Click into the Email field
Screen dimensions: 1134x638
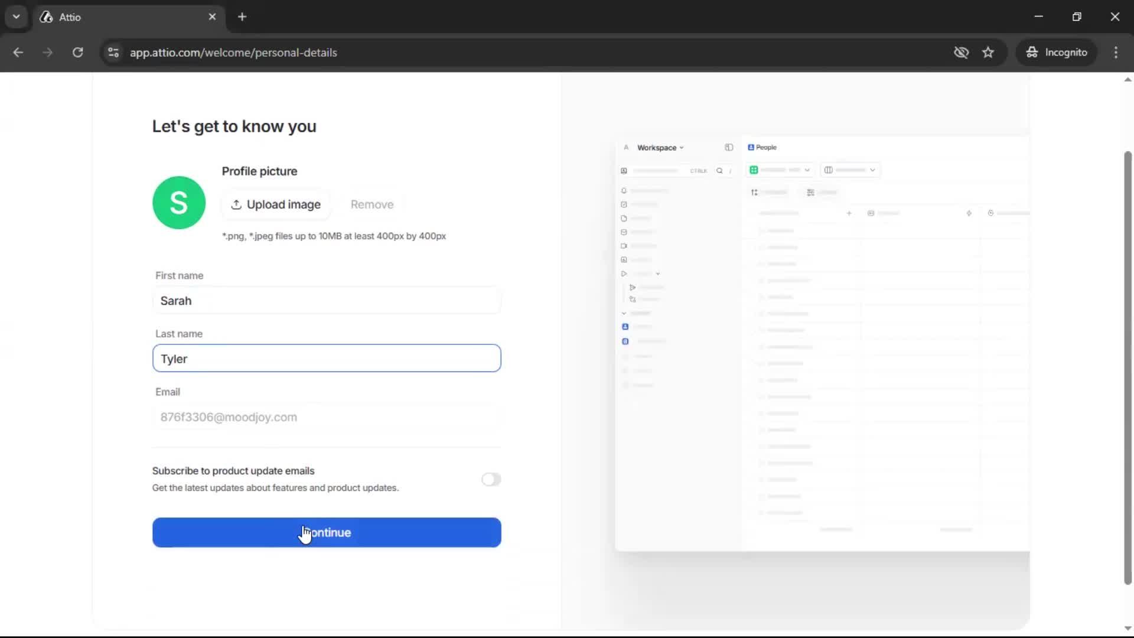click(327, 417)
